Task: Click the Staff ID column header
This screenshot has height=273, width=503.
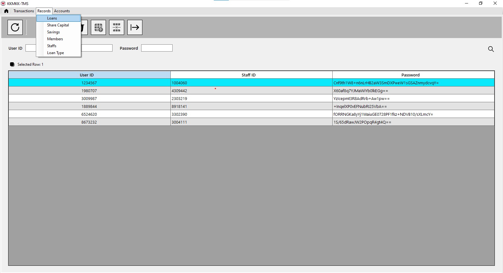Action: pyautogui.click(x=251, y=75)
